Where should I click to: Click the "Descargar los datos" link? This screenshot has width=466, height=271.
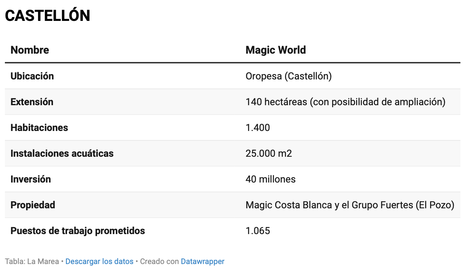click(99, 261)
